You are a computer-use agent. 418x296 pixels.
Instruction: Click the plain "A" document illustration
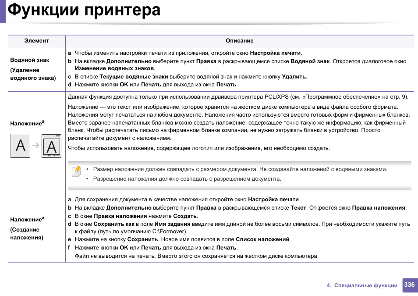(20, 145)
